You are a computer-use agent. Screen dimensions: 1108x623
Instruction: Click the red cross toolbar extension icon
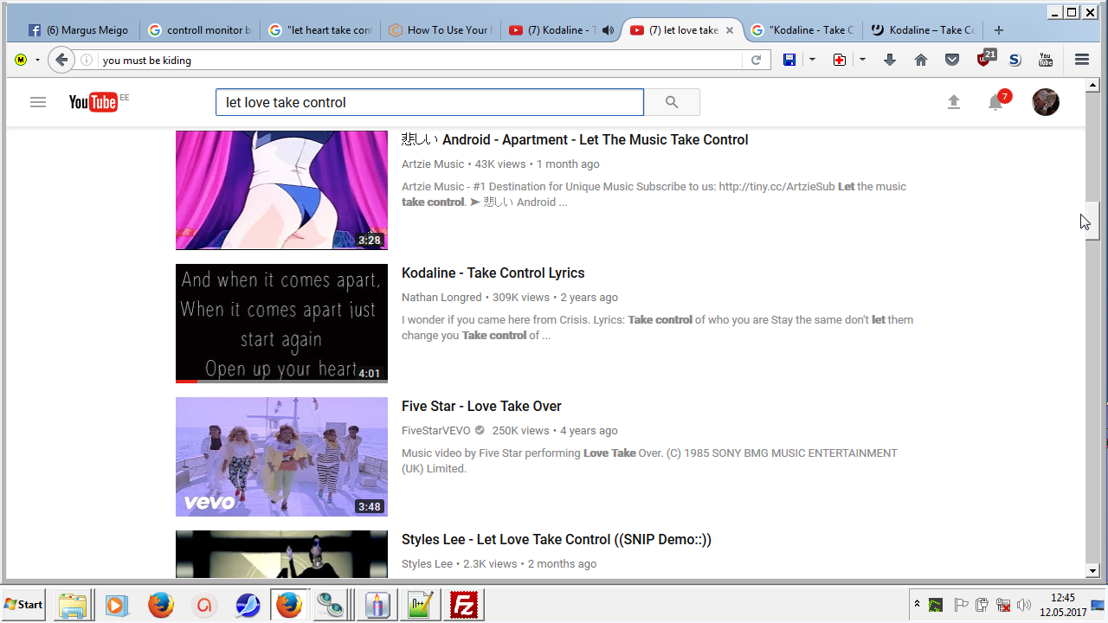(840, 60)
